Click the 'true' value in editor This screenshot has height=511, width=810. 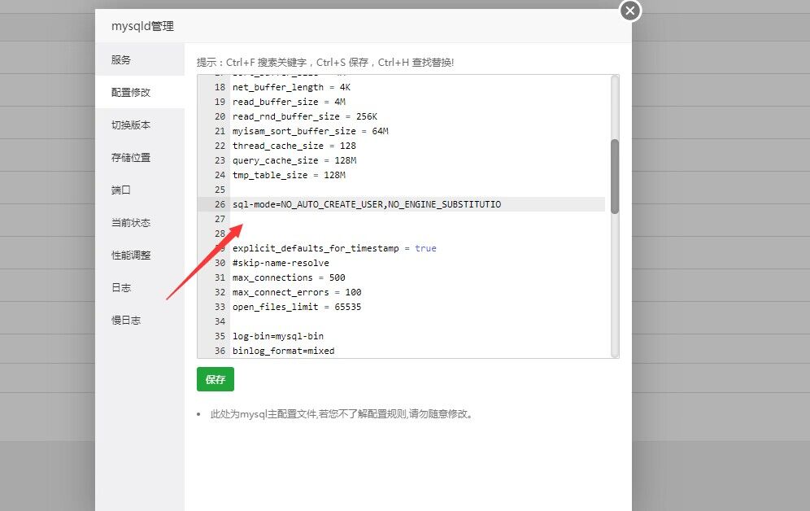[425, 248]
